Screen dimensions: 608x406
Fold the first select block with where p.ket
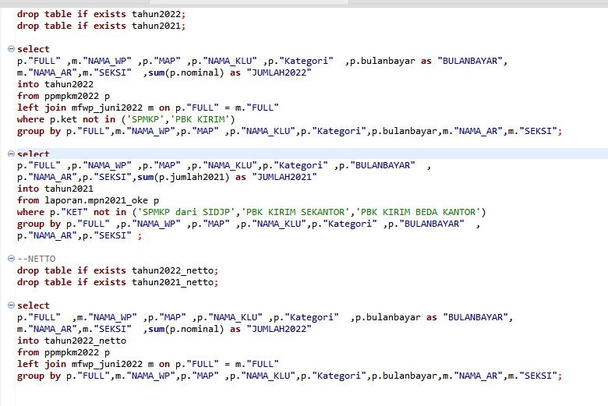[x=11, y=49]
